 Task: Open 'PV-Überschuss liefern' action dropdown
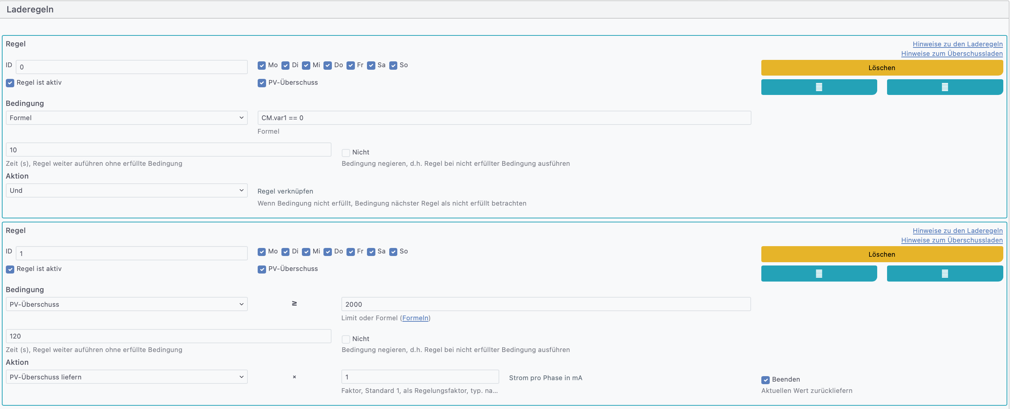(126, 377)
